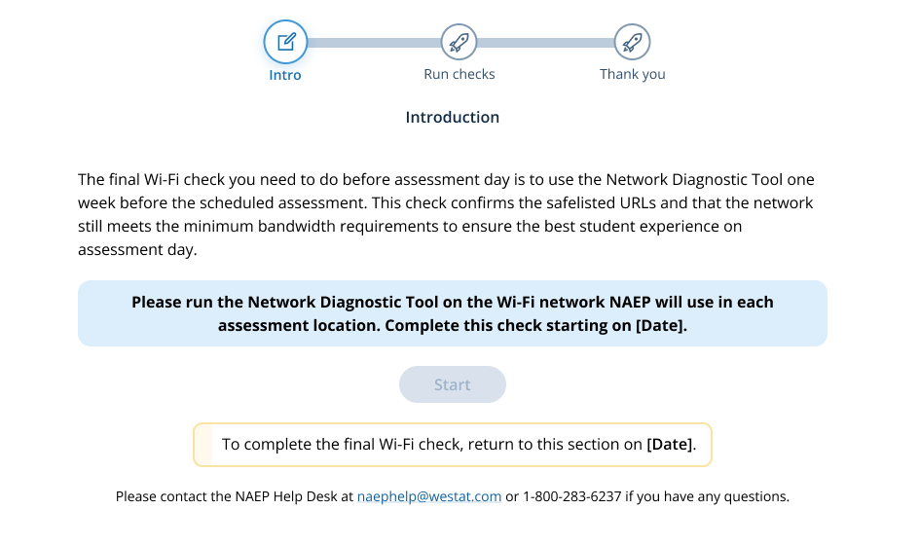
Task: Select the Intro step label
Action: click(285, 75)
